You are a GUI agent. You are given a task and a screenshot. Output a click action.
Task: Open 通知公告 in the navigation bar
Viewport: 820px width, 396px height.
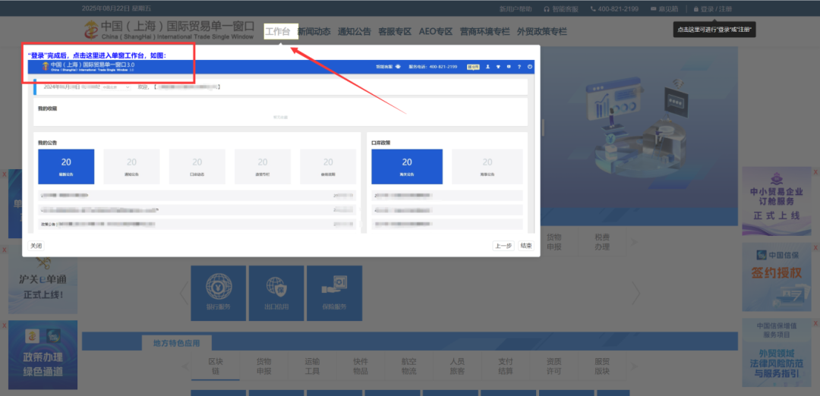click(x=355, y=31)
